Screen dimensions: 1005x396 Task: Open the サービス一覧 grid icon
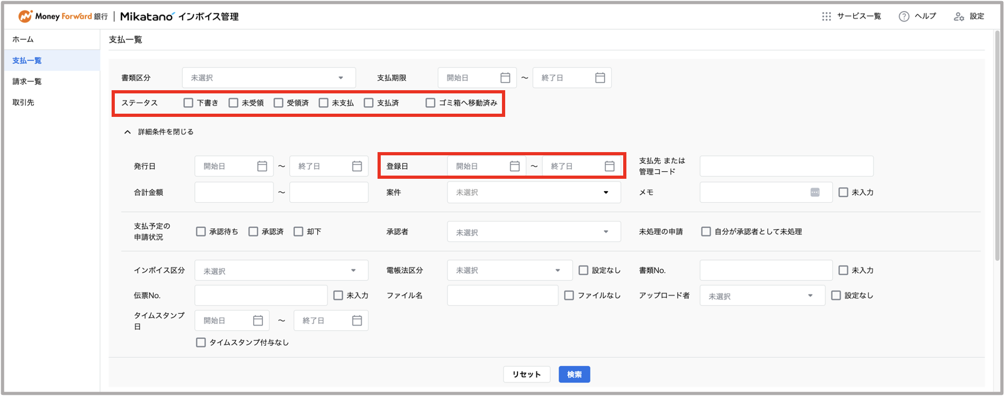tap(827, 17)
